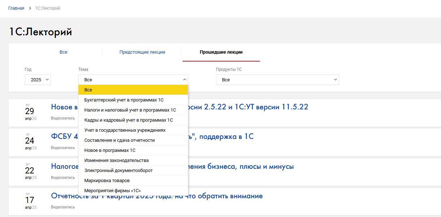
Task: Select the Прошедшие лекции tab
Action: pyautogui.click(x=221, y=52)
